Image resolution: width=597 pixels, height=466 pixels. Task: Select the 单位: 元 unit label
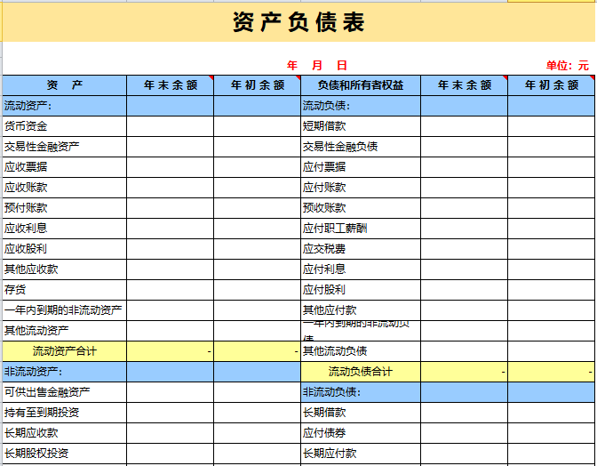click(567, 66)
